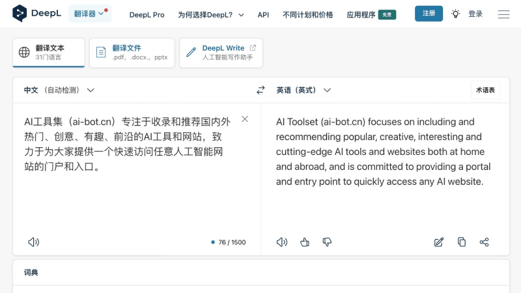Give thumbs down to translation

point(327,242)
